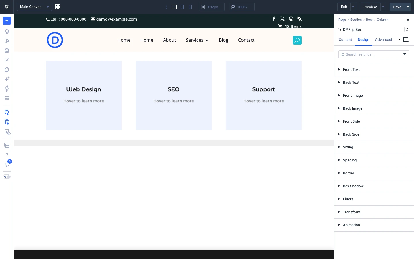The width and height of the screenshot is (414, 259).
Task: Open the grid view icon beside Main Canvas
Action: [58, 7]
